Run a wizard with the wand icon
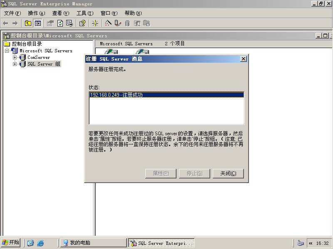This screenshot has height=249, width=333. pyautogui.click(x=108, y=23)
